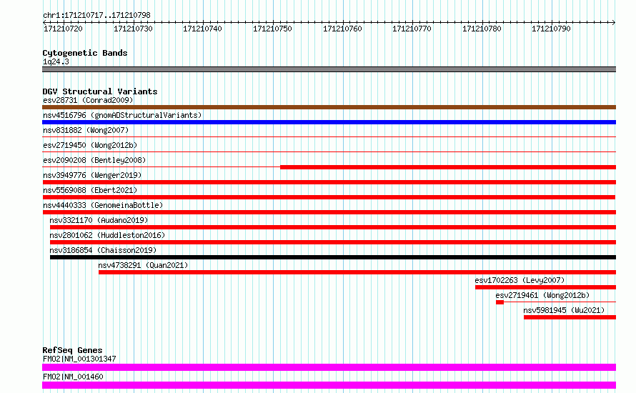Click ruler position 171210750

point(272,29)
